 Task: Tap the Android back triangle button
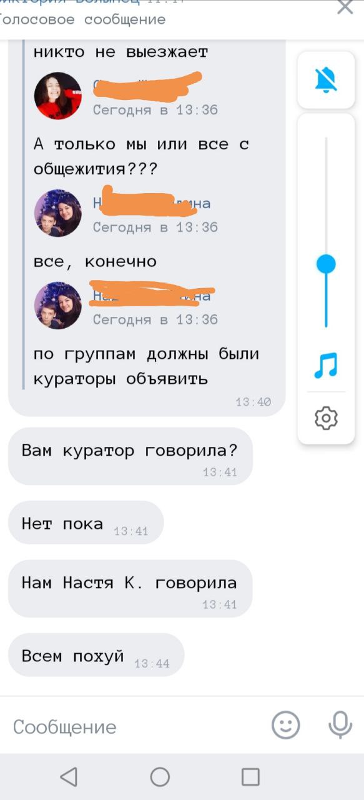pyautogui.click(x=69, y=777)
